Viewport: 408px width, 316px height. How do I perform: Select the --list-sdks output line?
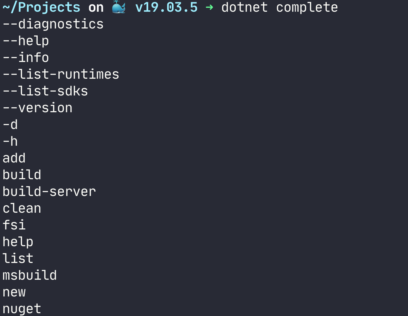coord(45,91)
